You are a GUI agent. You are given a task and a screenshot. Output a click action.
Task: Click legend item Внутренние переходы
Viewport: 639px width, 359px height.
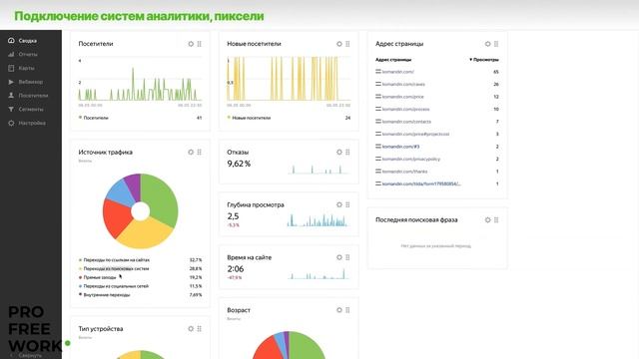pyautogui.click(x=107, y=295)
